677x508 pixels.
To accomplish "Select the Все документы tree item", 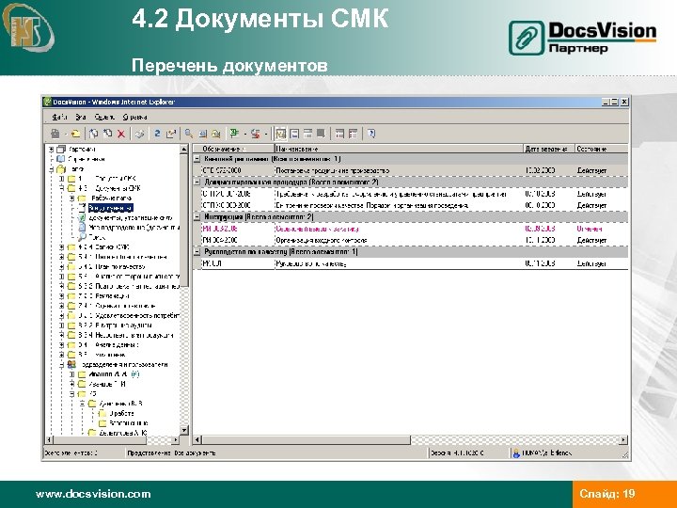I will click(x=111, y=208).
